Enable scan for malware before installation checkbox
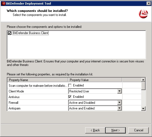This screenshot has height=137, width=152. point(70,85)
